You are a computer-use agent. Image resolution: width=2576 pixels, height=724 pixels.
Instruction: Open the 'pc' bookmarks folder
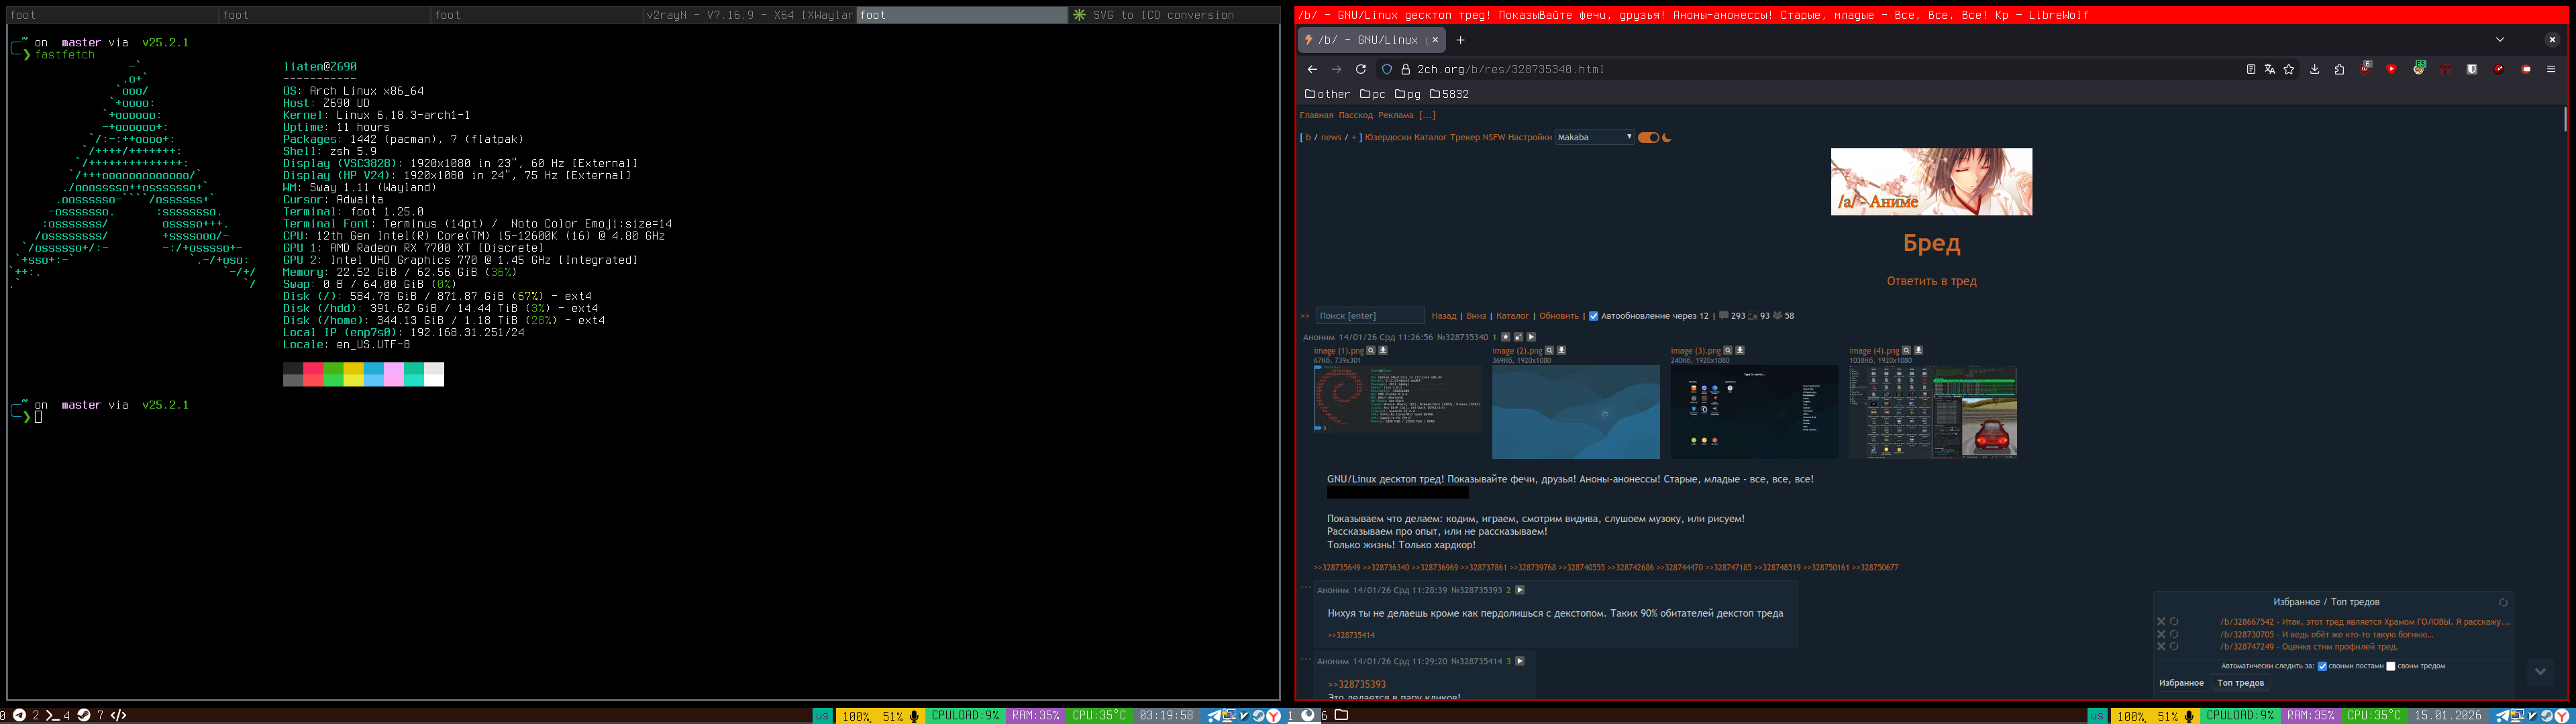[1373, 94]
